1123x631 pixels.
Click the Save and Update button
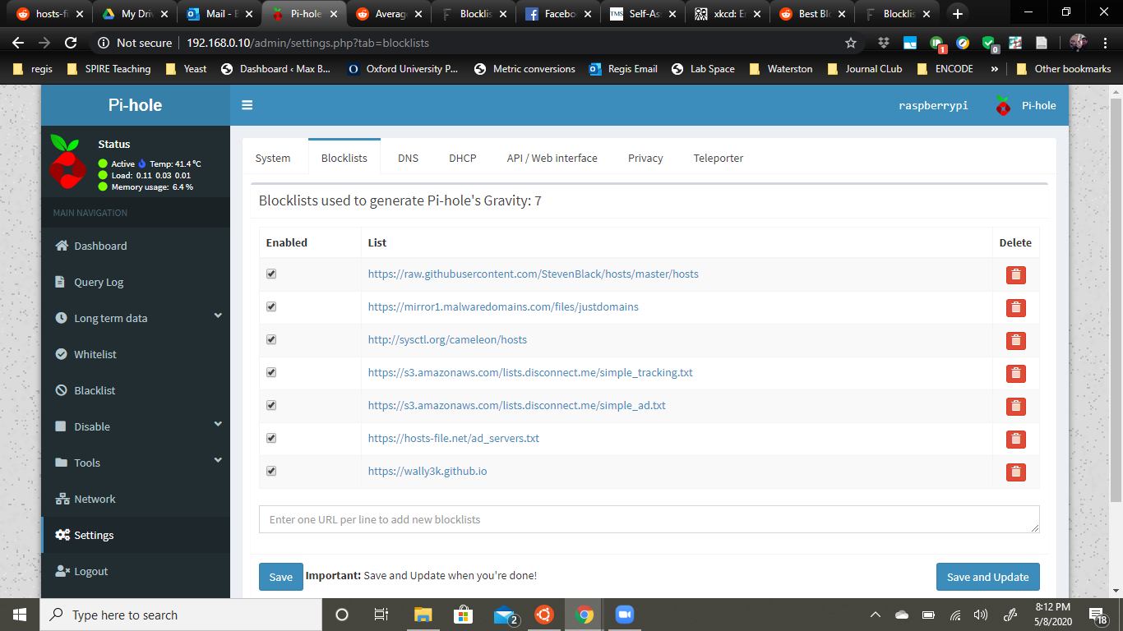click(x=987, y=577)
